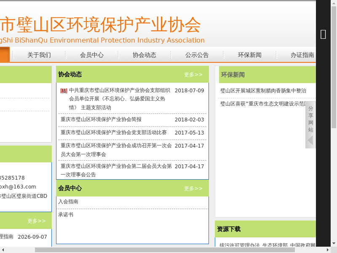Open the 会员中心 navigation menu item
Viewport: 337px width, 253px height.
92,55
